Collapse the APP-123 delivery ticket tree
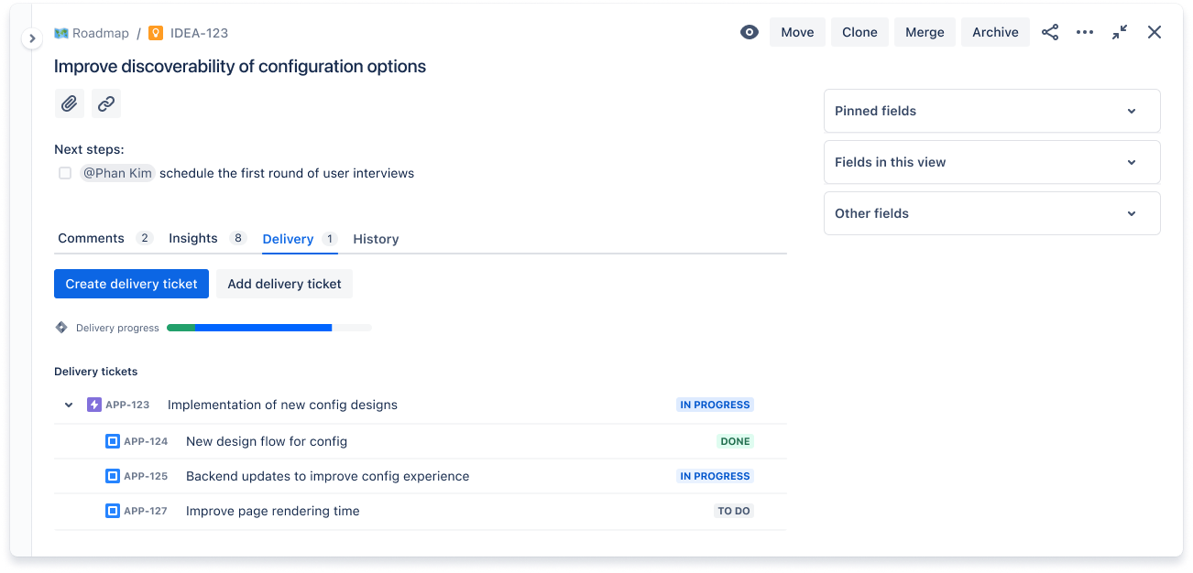 68,404
